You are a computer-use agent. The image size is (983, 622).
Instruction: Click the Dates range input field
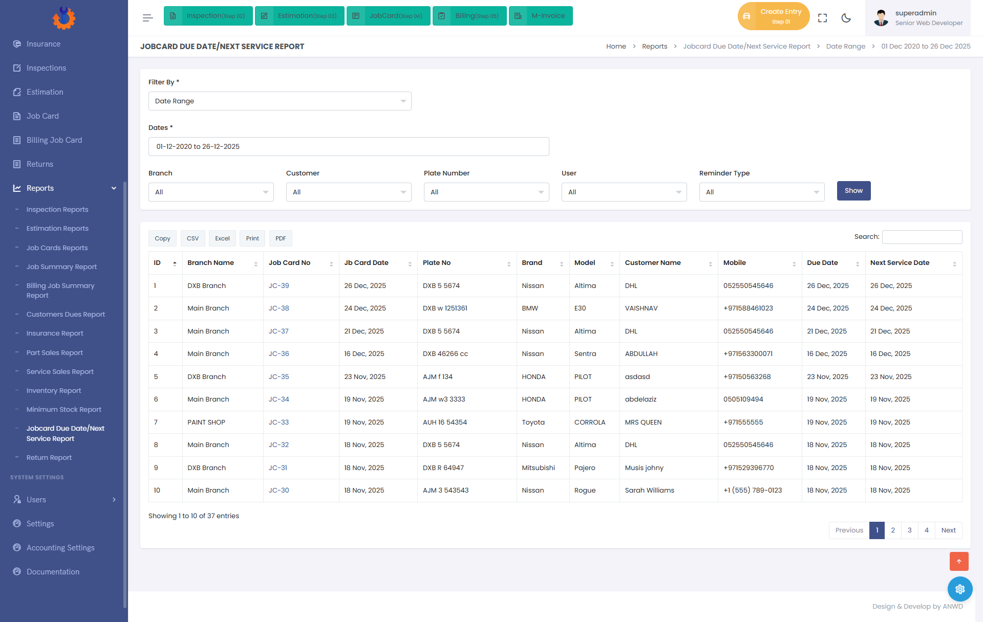[349, 147]
